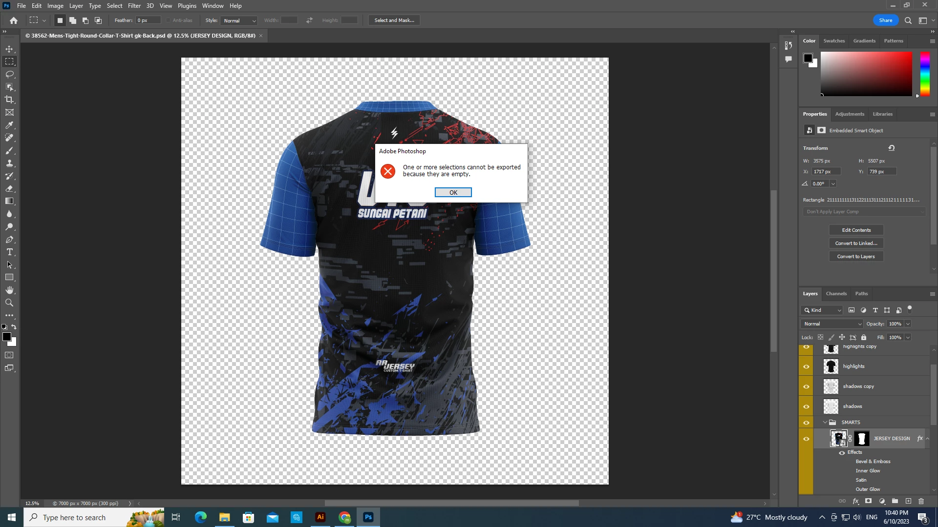Select the Hand tool
The image size is (938, 527).
(9, 290)
